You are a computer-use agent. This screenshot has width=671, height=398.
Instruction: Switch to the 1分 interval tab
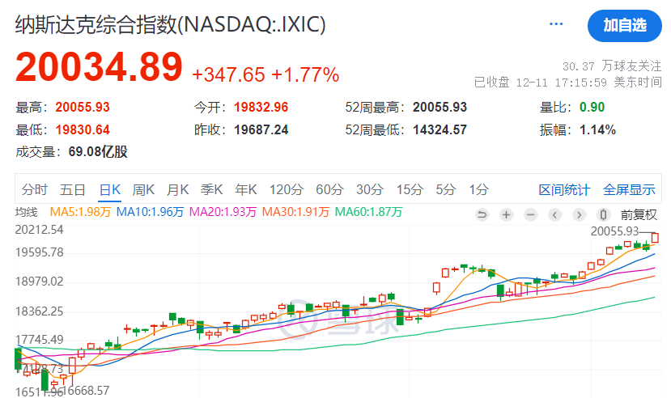coord(478,189)
